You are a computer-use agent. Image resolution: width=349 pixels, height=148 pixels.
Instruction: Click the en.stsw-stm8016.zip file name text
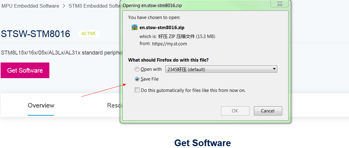(x=162, y=27)
